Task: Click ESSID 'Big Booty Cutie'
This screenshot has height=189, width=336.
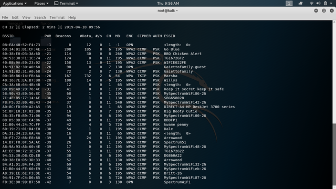Action: point(181,111)
